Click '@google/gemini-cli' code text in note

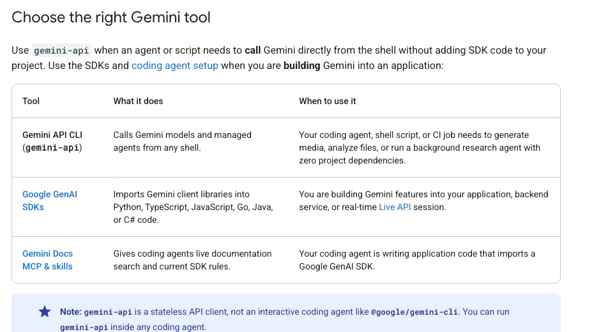coord(415,312)
